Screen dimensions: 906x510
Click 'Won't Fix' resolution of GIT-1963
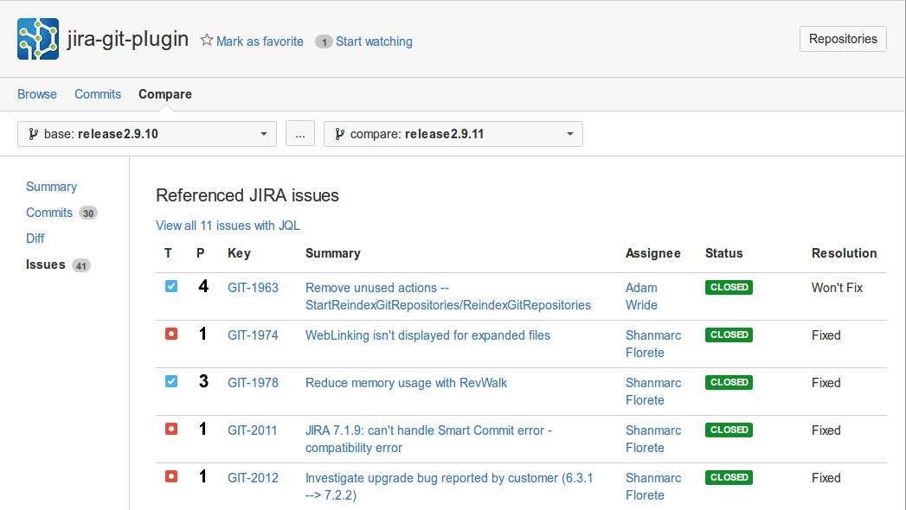837,288
